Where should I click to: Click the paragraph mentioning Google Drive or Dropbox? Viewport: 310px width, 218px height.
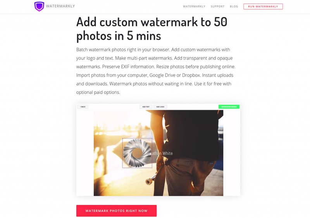(x=156, y=71)
